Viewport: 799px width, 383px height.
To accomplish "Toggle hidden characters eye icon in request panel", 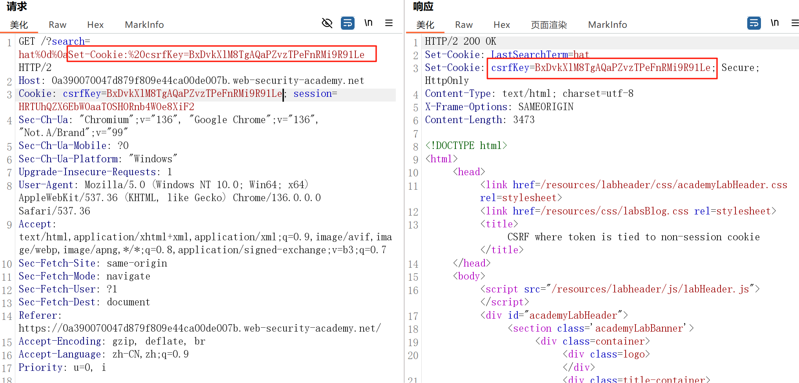I will click(x=327, y=23).
